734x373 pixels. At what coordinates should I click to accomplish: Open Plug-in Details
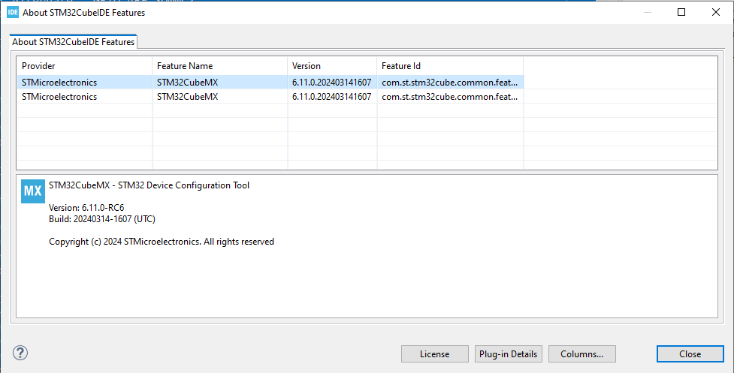(x=509, y=353)
